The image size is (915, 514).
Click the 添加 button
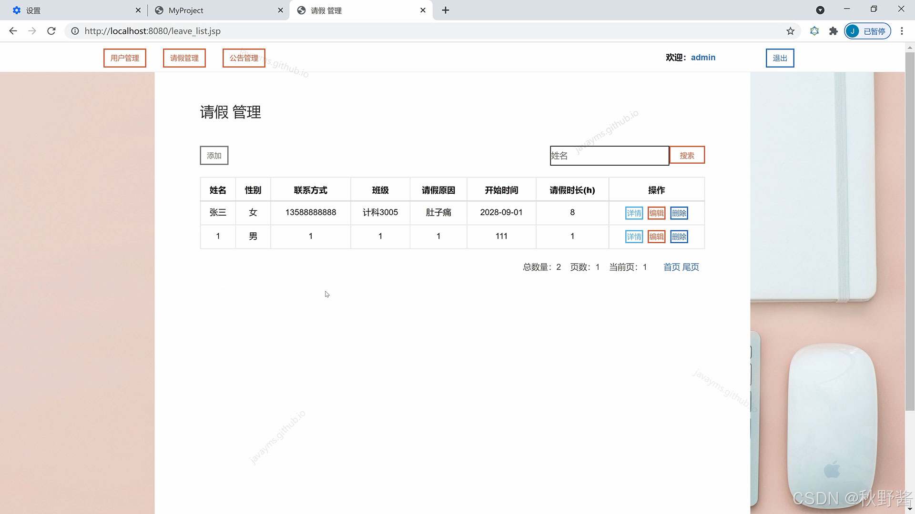[x=214, y=156]
